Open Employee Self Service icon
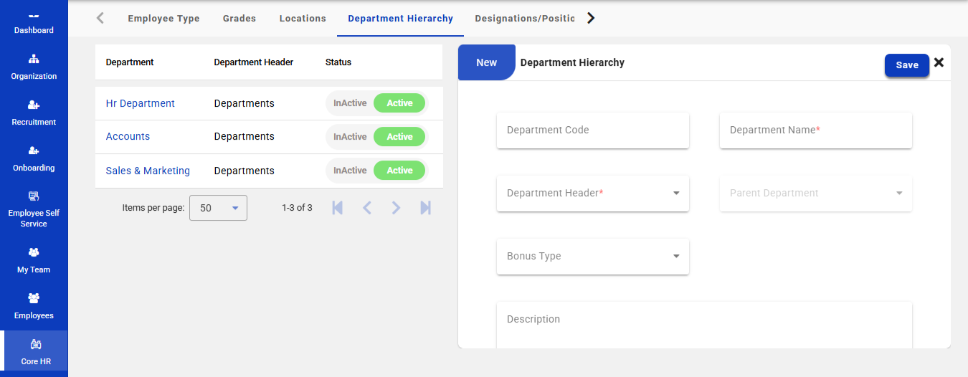Screen dimensions: 968x377 34,196
